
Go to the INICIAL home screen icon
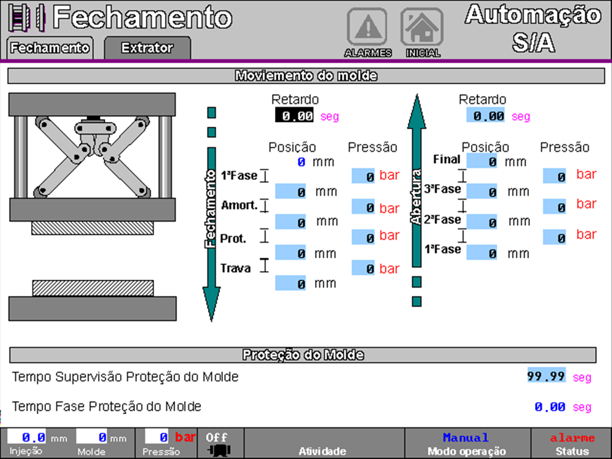coord(422,27)
